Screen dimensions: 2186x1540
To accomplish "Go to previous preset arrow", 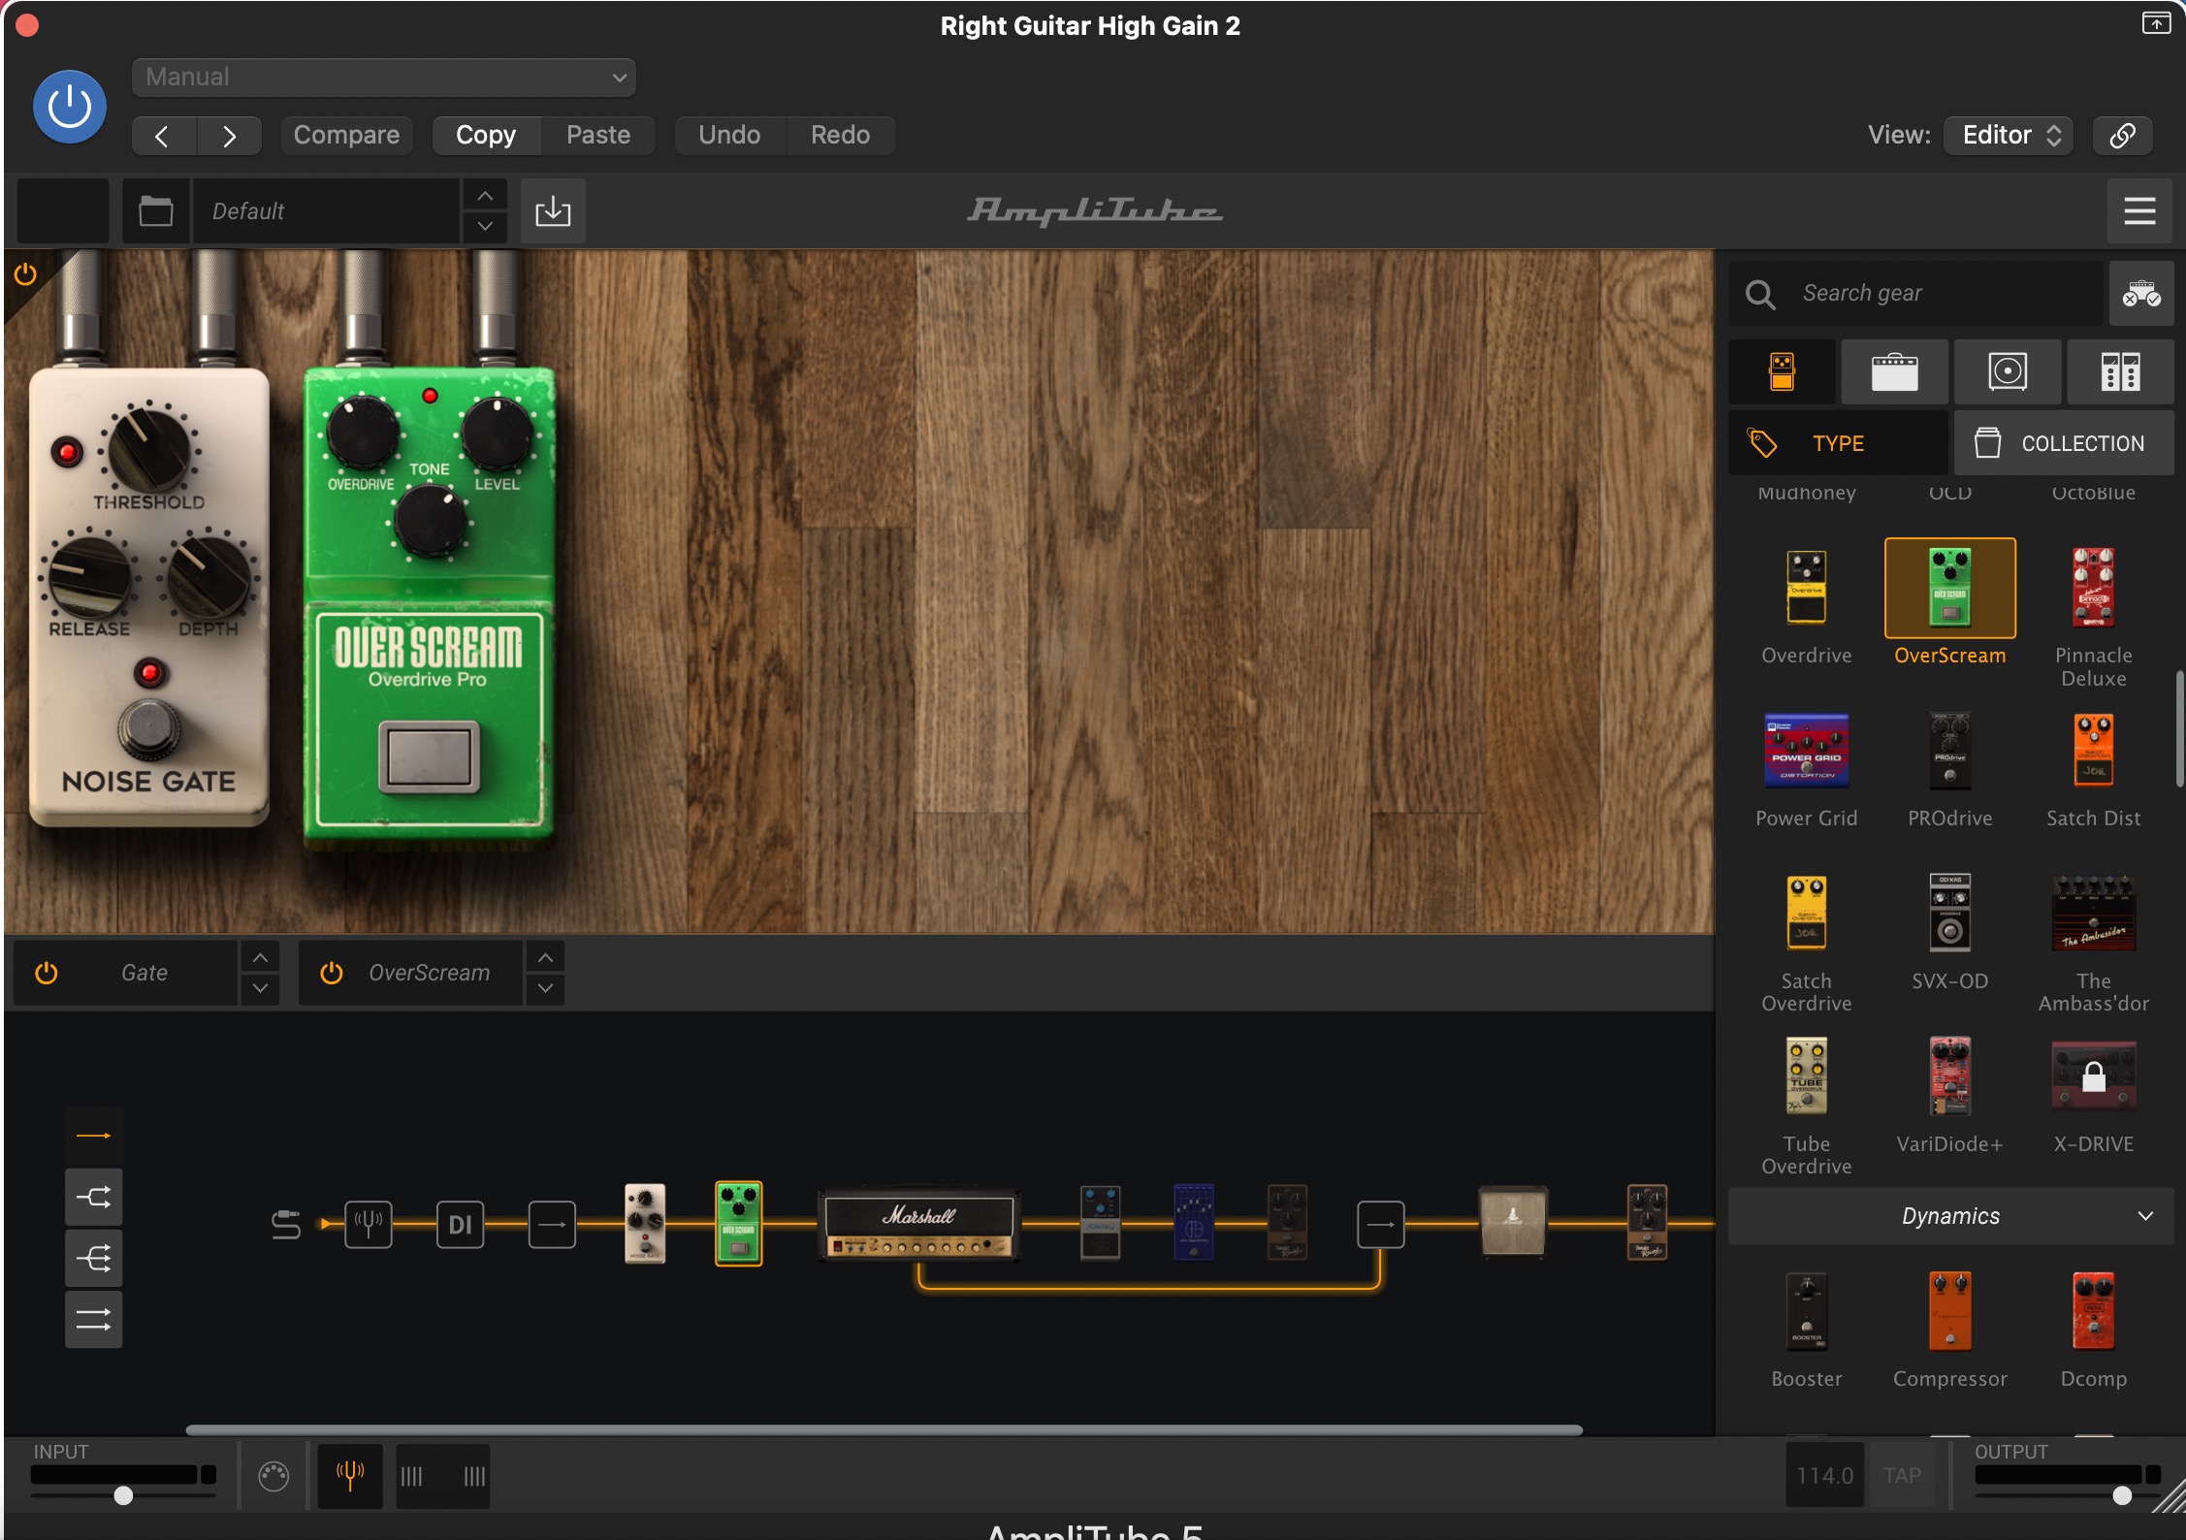I will (163, 136).
